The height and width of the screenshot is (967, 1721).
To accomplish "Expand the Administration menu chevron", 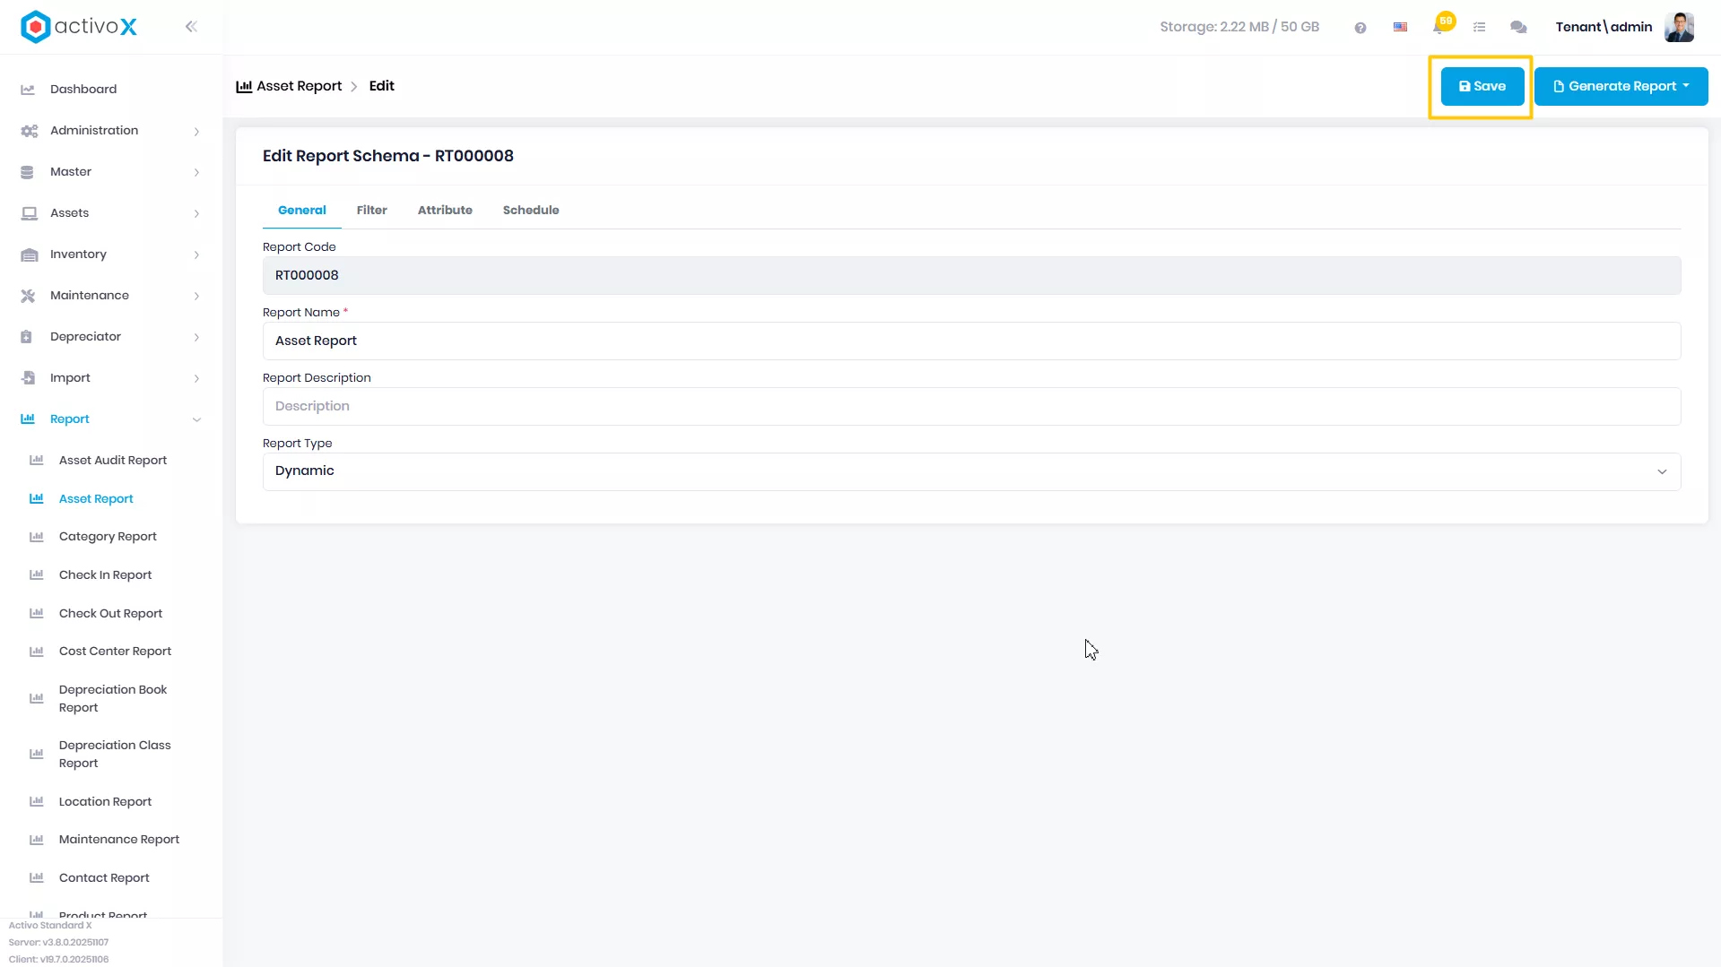I will (196, 132).
